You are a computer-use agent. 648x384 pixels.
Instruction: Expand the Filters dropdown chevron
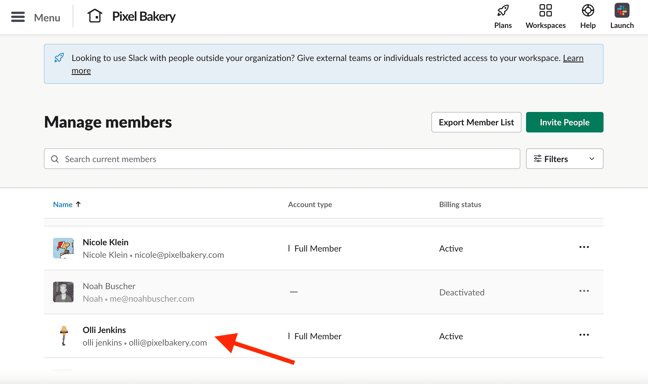point(592,159)
